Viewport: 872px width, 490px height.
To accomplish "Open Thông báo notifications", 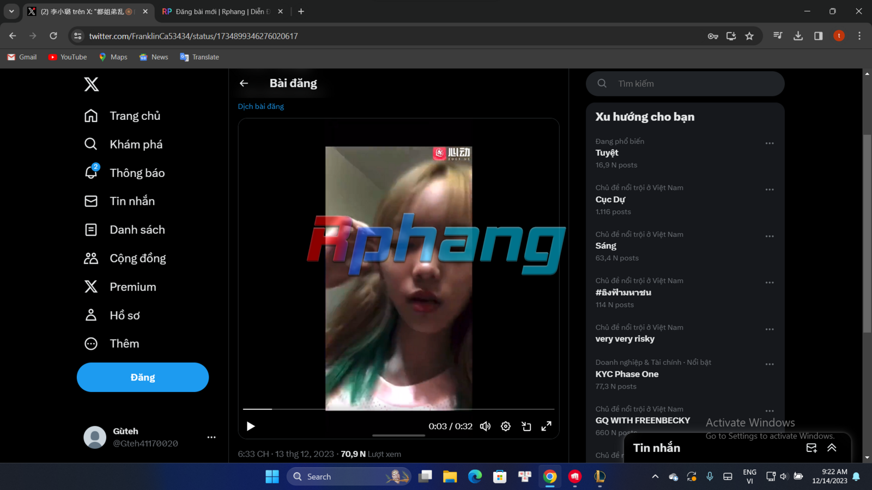I will click(x=125, y=173).
